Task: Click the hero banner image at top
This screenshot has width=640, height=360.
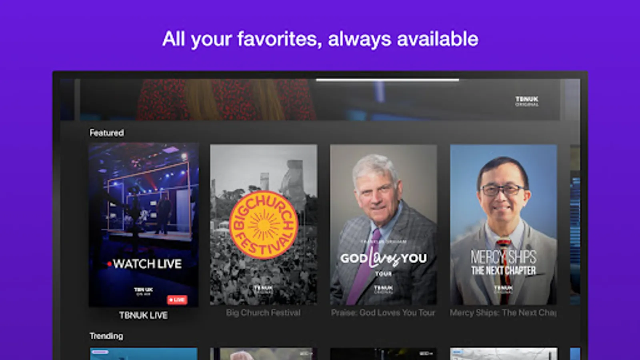Action: [x=320, y=100]
